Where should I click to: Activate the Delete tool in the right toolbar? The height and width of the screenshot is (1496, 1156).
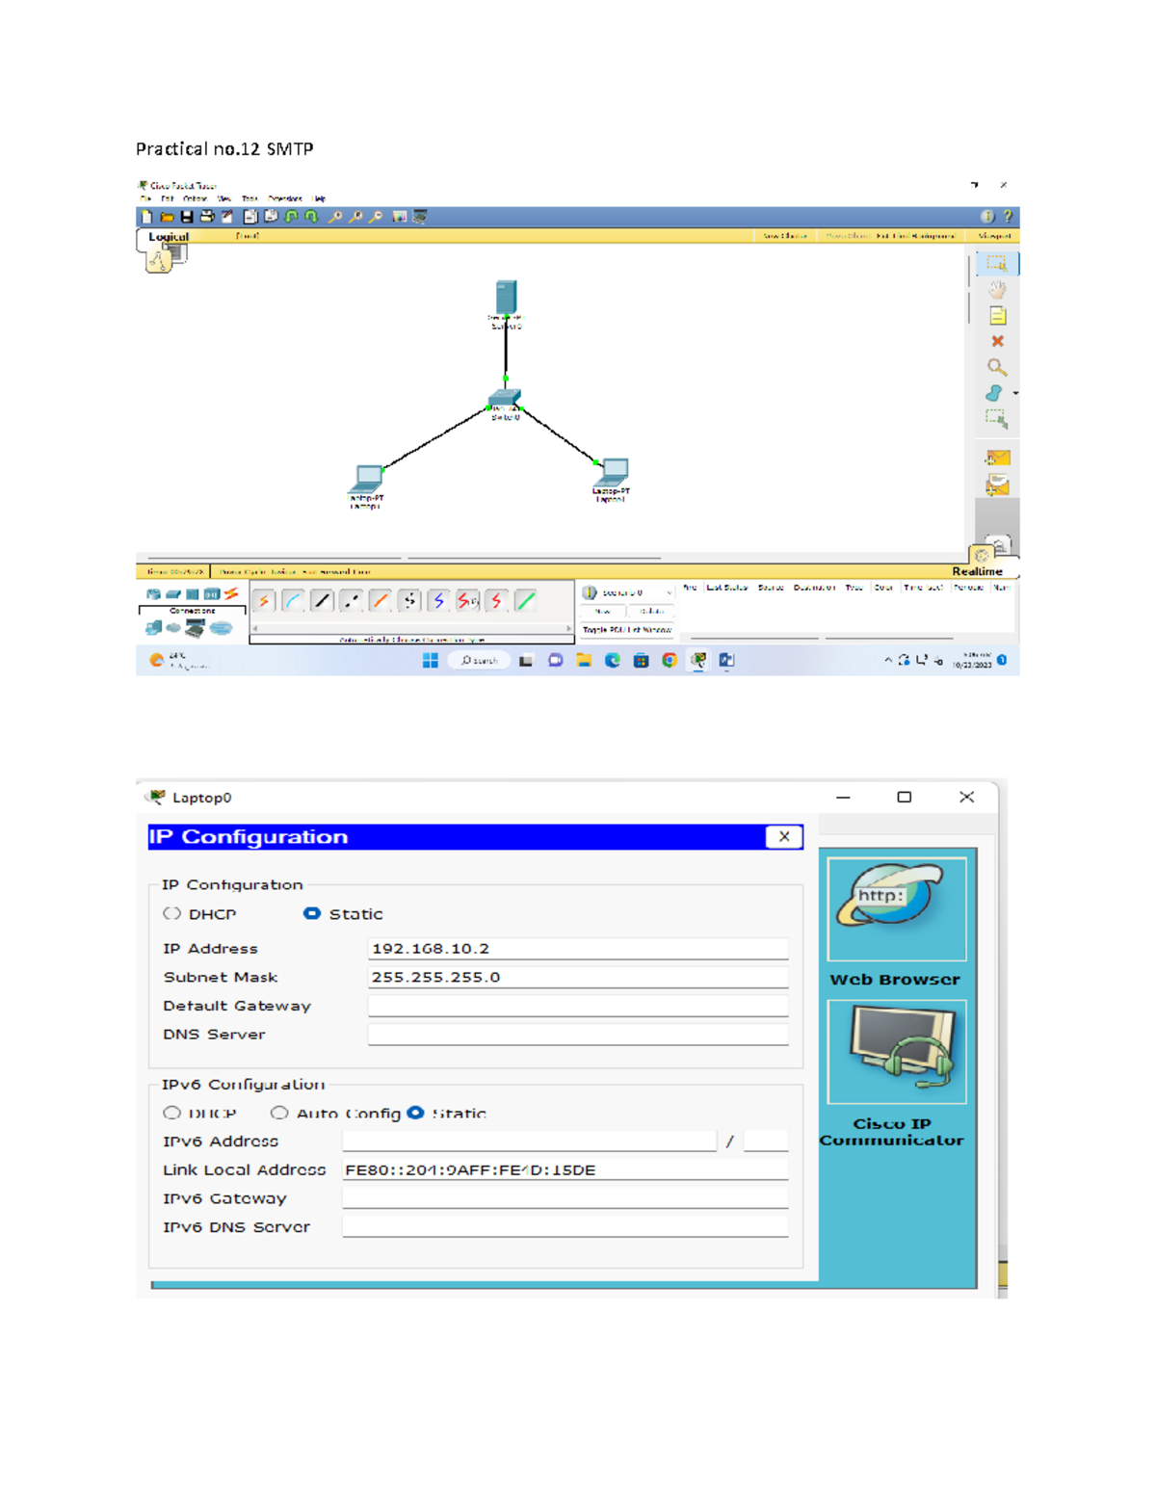coord(996,341)
